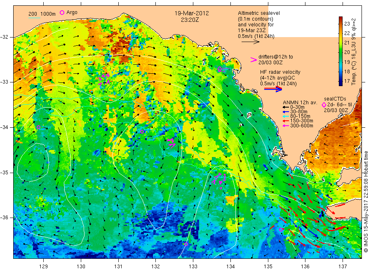Viewport: 371px width, 272px height.
Task: Click the longitude label 132
Action: [156, 266]
